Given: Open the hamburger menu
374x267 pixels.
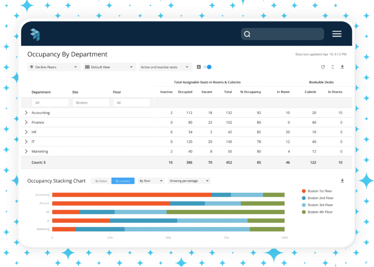Looking at the screenshot, I should 336,34.
